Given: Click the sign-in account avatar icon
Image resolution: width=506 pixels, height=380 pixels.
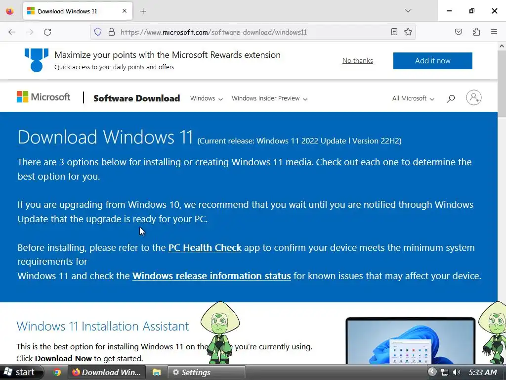Looking at the screenshot, I should coord(474,97).
